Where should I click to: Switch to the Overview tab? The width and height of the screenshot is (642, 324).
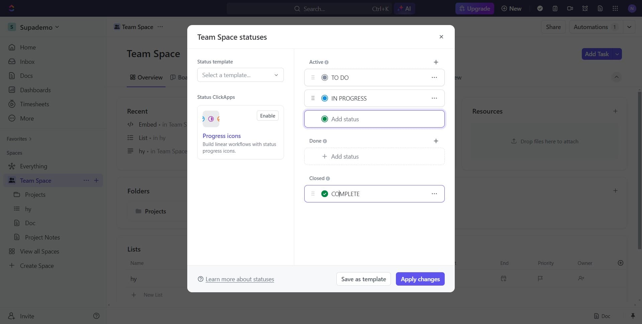pyautogui.click(x=146, y=77)
